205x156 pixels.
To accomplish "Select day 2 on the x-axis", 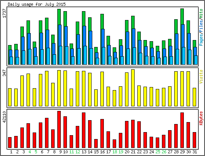I will click(x=17, y=152).
